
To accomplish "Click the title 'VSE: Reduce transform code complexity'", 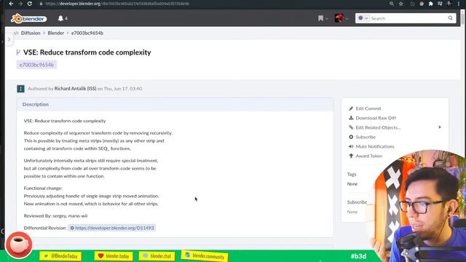I will pos(87,52).
